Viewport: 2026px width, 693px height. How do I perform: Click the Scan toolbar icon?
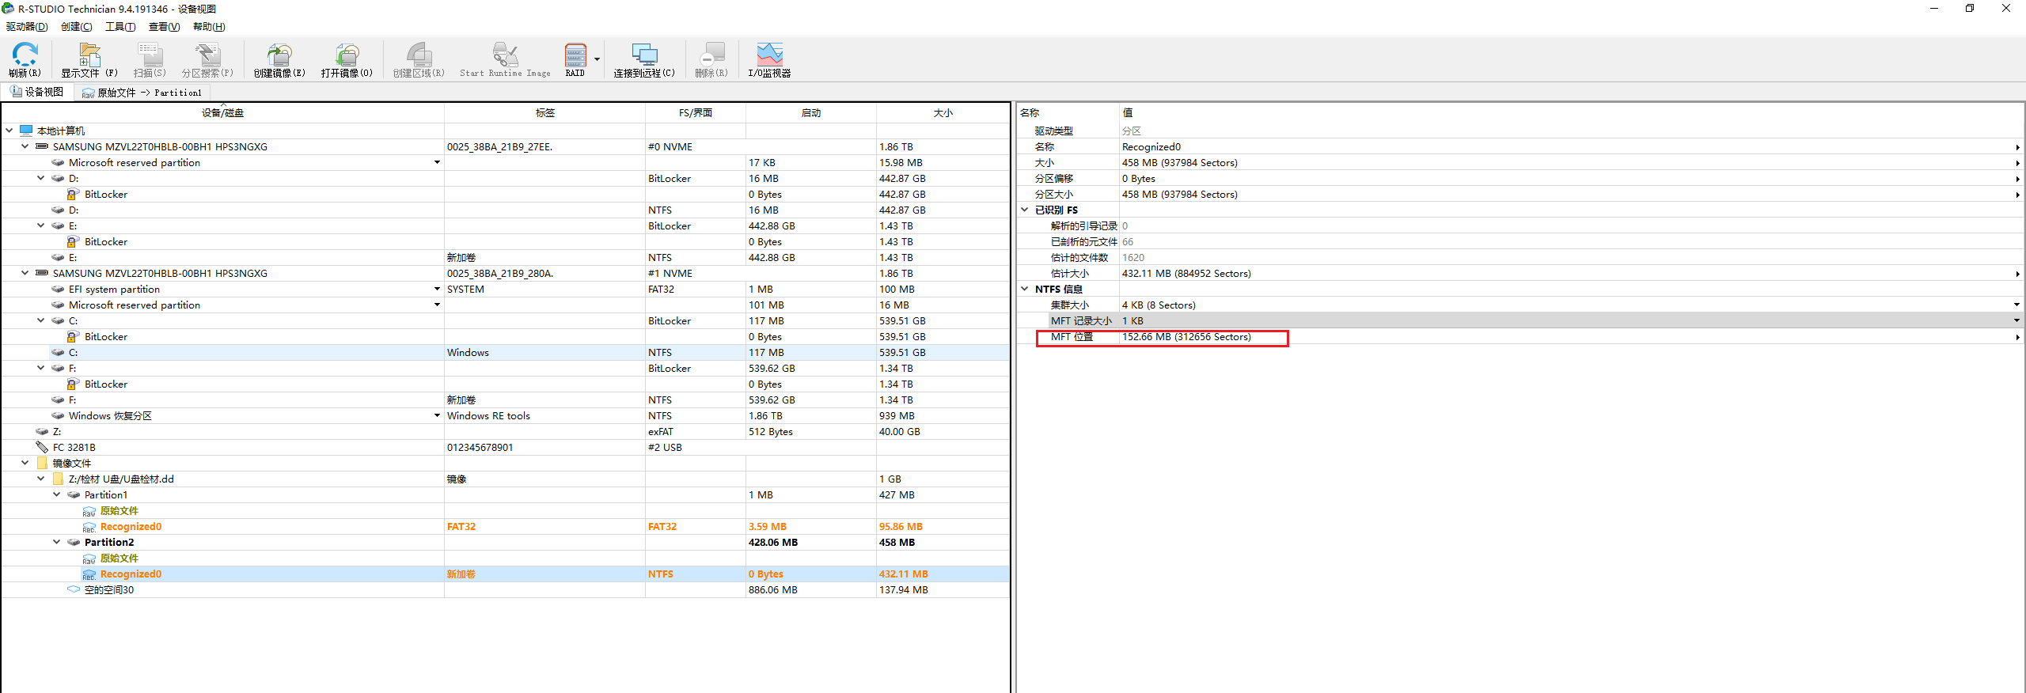150,60
